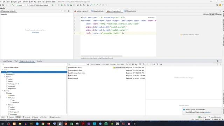
Task: Click the branches search field
Action: [34, 64]
